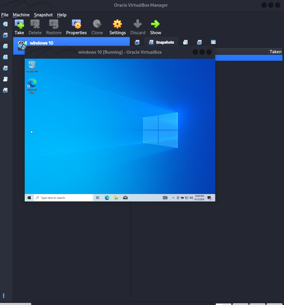Open the Machine menu
The image size is (284, 305).
(21, 15)
